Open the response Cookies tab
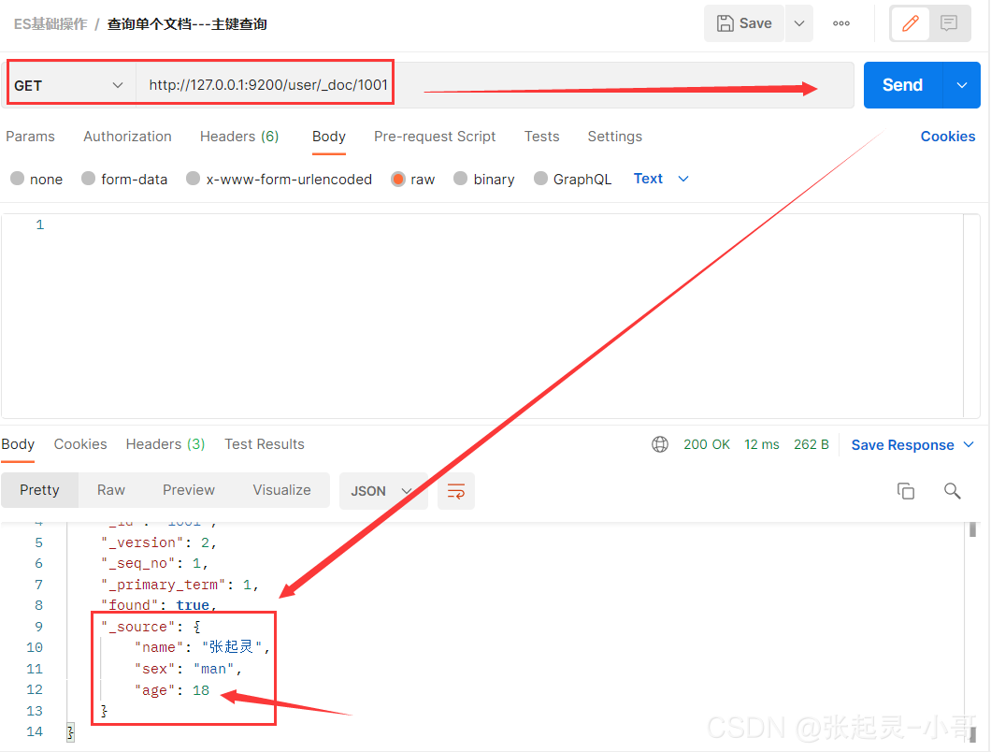This screenshot has width=991, height=752. click(80, 444)
